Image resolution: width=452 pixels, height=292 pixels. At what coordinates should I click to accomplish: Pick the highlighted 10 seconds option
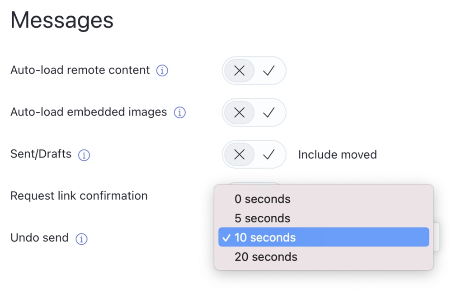(x=324, y=237)
